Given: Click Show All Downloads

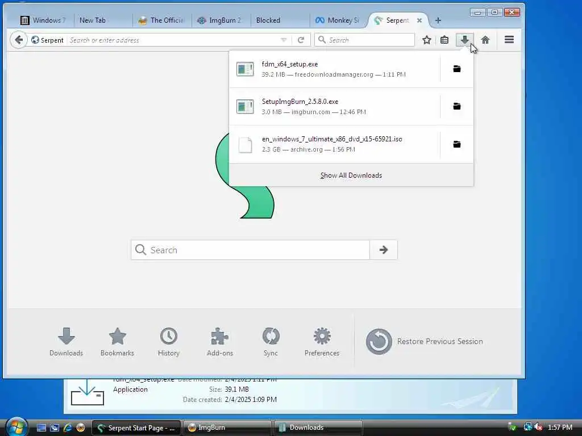Looking at the screenshot, I should click(351, 175).
